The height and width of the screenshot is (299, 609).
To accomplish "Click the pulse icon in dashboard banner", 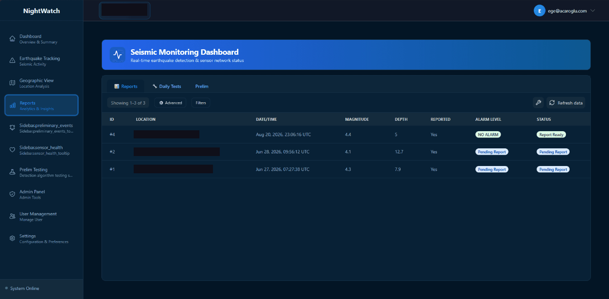I will 117,55.
